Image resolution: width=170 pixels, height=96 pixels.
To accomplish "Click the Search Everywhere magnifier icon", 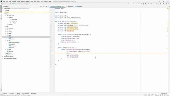I will coord(169,4).
